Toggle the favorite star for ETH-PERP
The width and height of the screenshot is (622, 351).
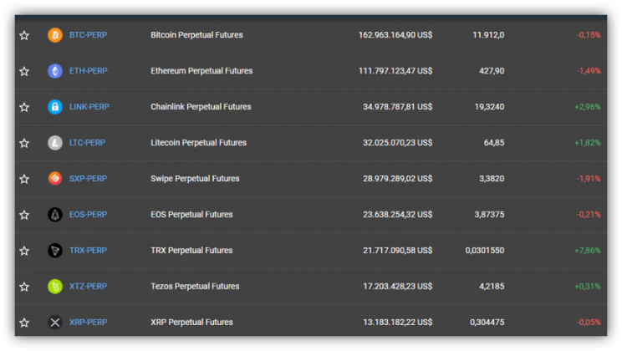pyautogui.click(x=24, y=71)
